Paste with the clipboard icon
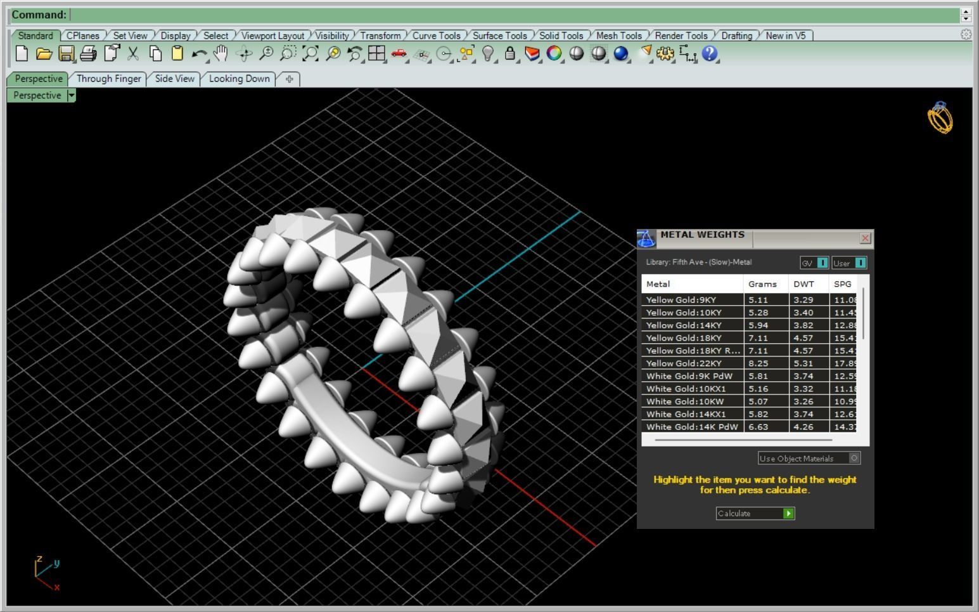Image resolution: width=979 pixels, height=612 pixels. coord(177,54)
